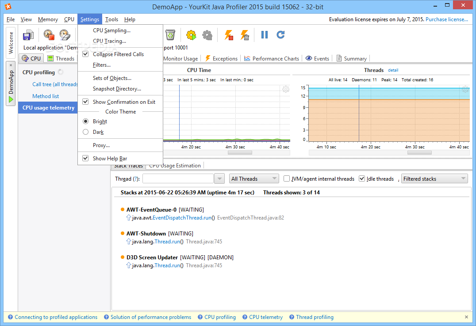Screen dimensions: 476x326
Task: Open the All Threads dropdown
Action: [254, 178]
